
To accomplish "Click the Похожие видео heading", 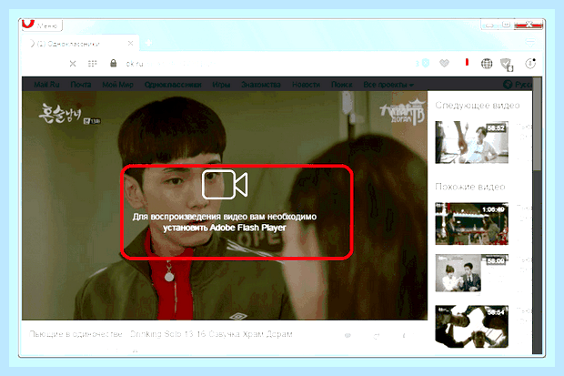I will [470, 187].
